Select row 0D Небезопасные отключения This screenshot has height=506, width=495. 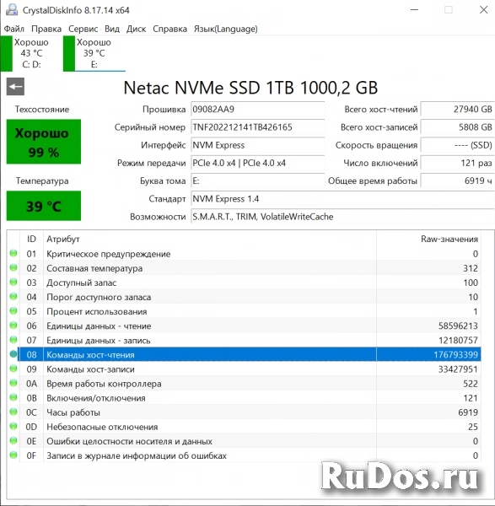(245, 427)
